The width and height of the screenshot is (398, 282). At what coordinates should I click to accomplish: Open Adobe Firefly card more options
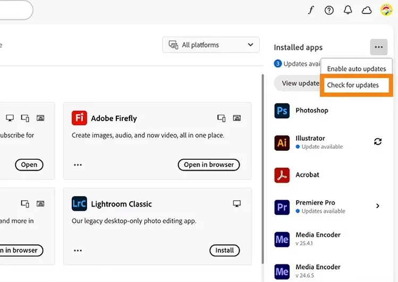click(78, 165)
